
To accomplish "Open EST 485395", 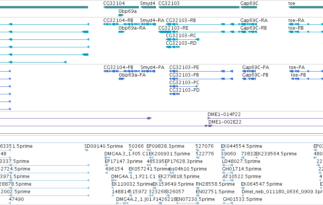I will (156, 161).
